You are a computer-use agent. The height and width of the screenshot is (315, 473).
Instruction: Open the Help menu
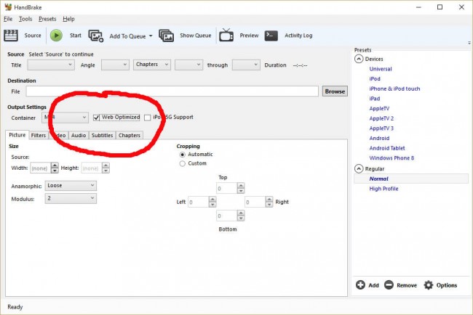tap(68, 19)
